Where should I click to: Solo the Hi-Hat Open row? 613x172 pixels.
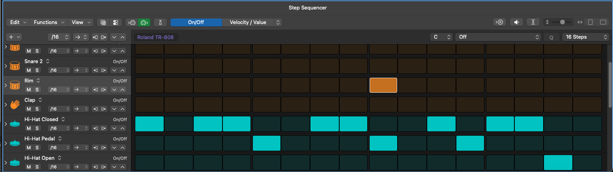[x=37, y=167]
